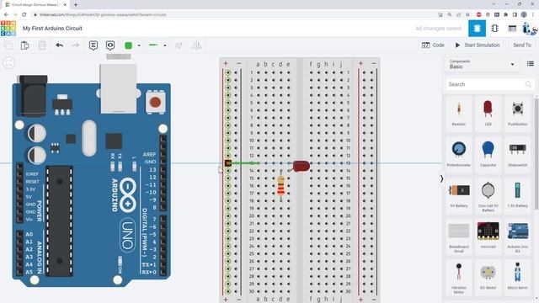Bookmark this page star icon
This screenshot has width=539, height=303.
[x=467, y=15]
